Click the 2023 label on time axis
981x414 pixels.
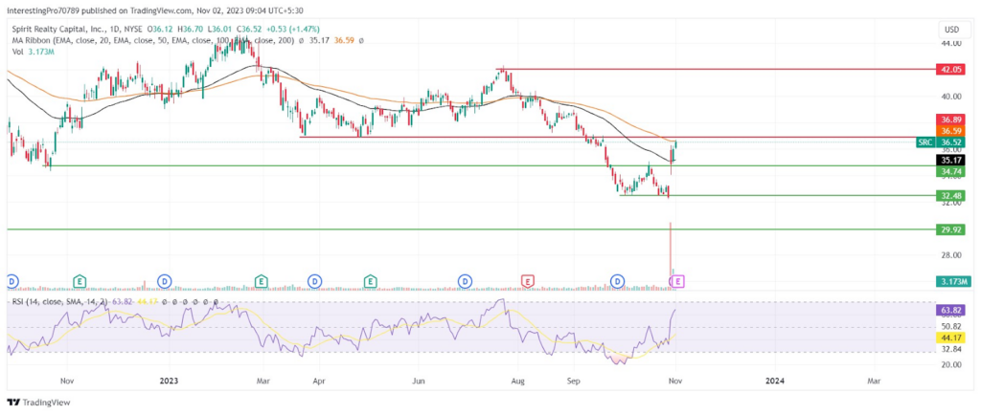point(170,380)
